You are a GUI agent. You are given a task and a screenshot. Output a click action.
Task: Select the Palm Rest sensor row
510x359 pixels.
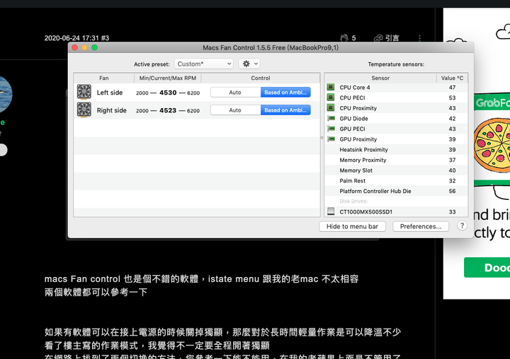click(396, 180)
